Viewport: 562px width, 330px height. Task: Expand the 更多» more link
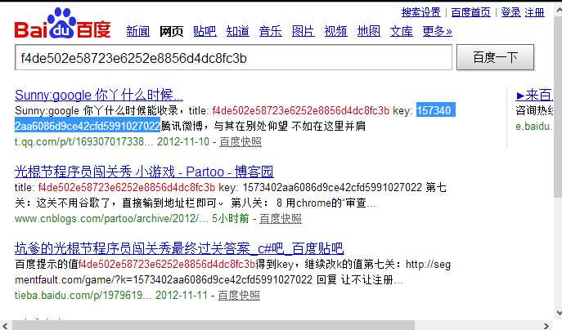click(x=438, y=32)
